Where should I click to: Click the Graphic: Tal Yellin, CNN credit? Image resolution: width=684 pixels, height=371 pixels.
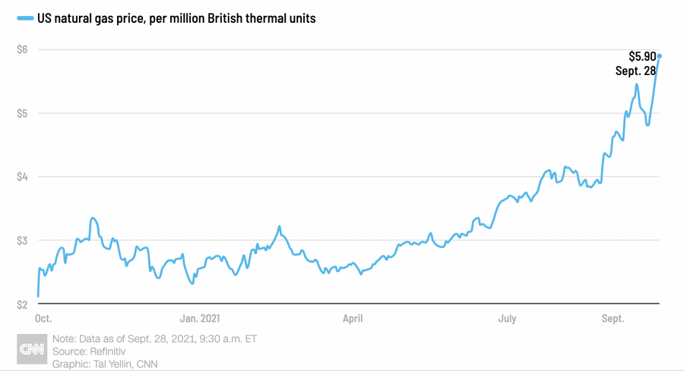coord(105,364)
